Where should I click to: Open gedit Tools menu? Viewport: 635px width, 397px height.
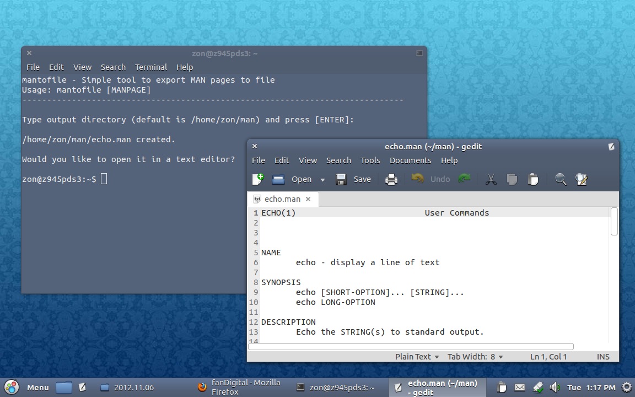tap(370, 160)
